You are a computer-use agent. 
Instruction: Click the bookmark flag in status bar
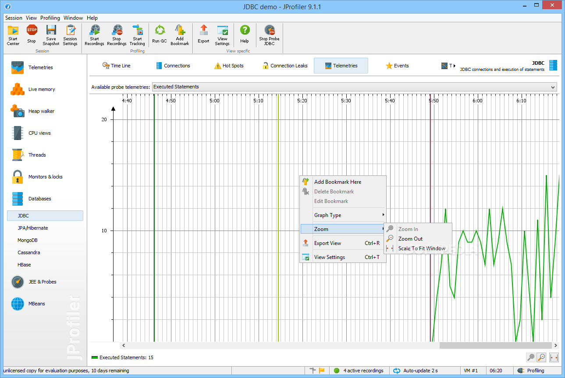click(x=322, y=371)
